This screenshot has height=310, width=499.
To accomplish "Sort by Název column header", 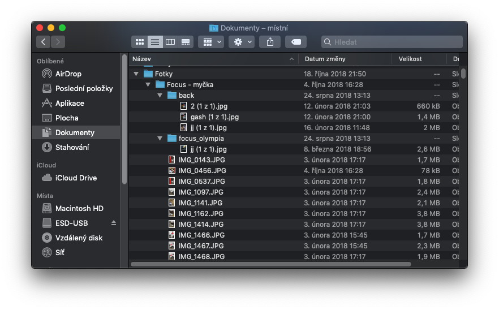I will [x=209, y=59].
